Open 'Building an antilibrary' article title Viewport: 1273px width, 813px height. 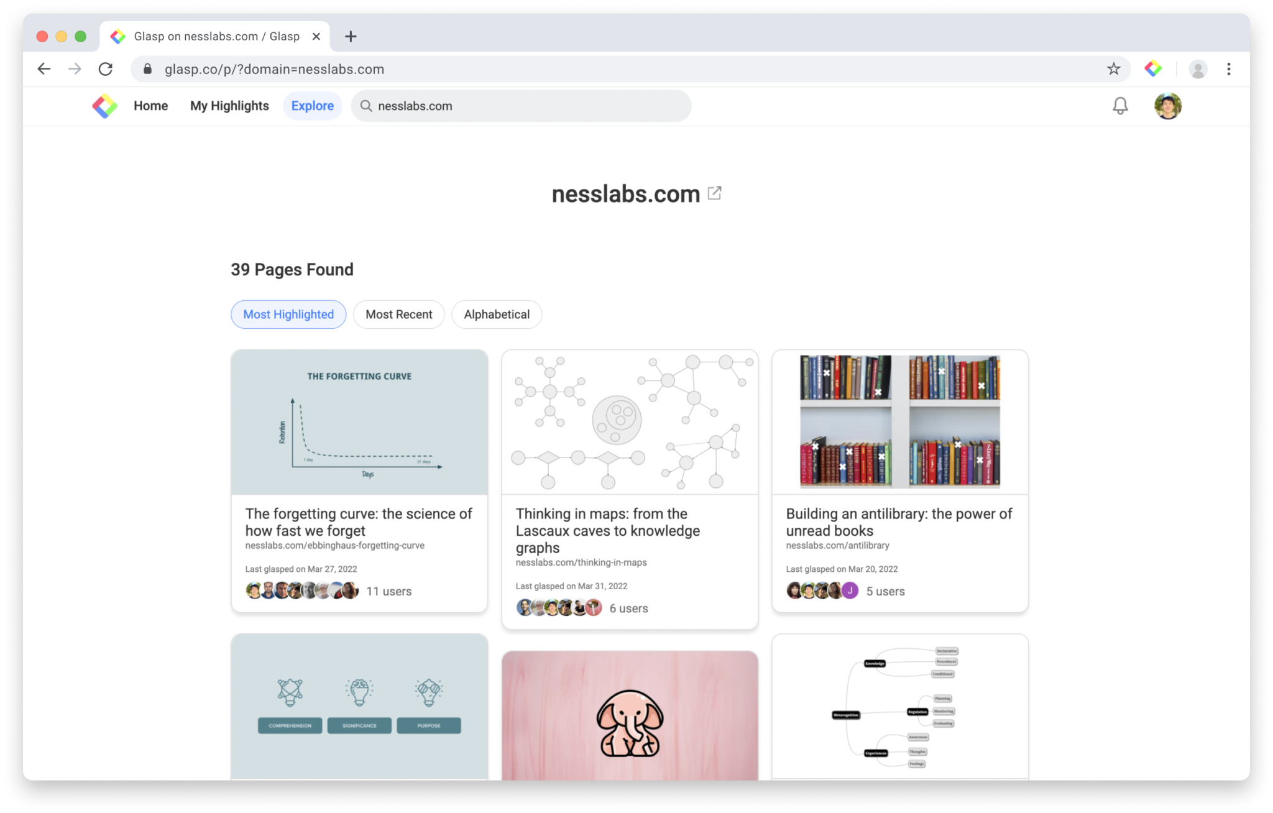899,522
